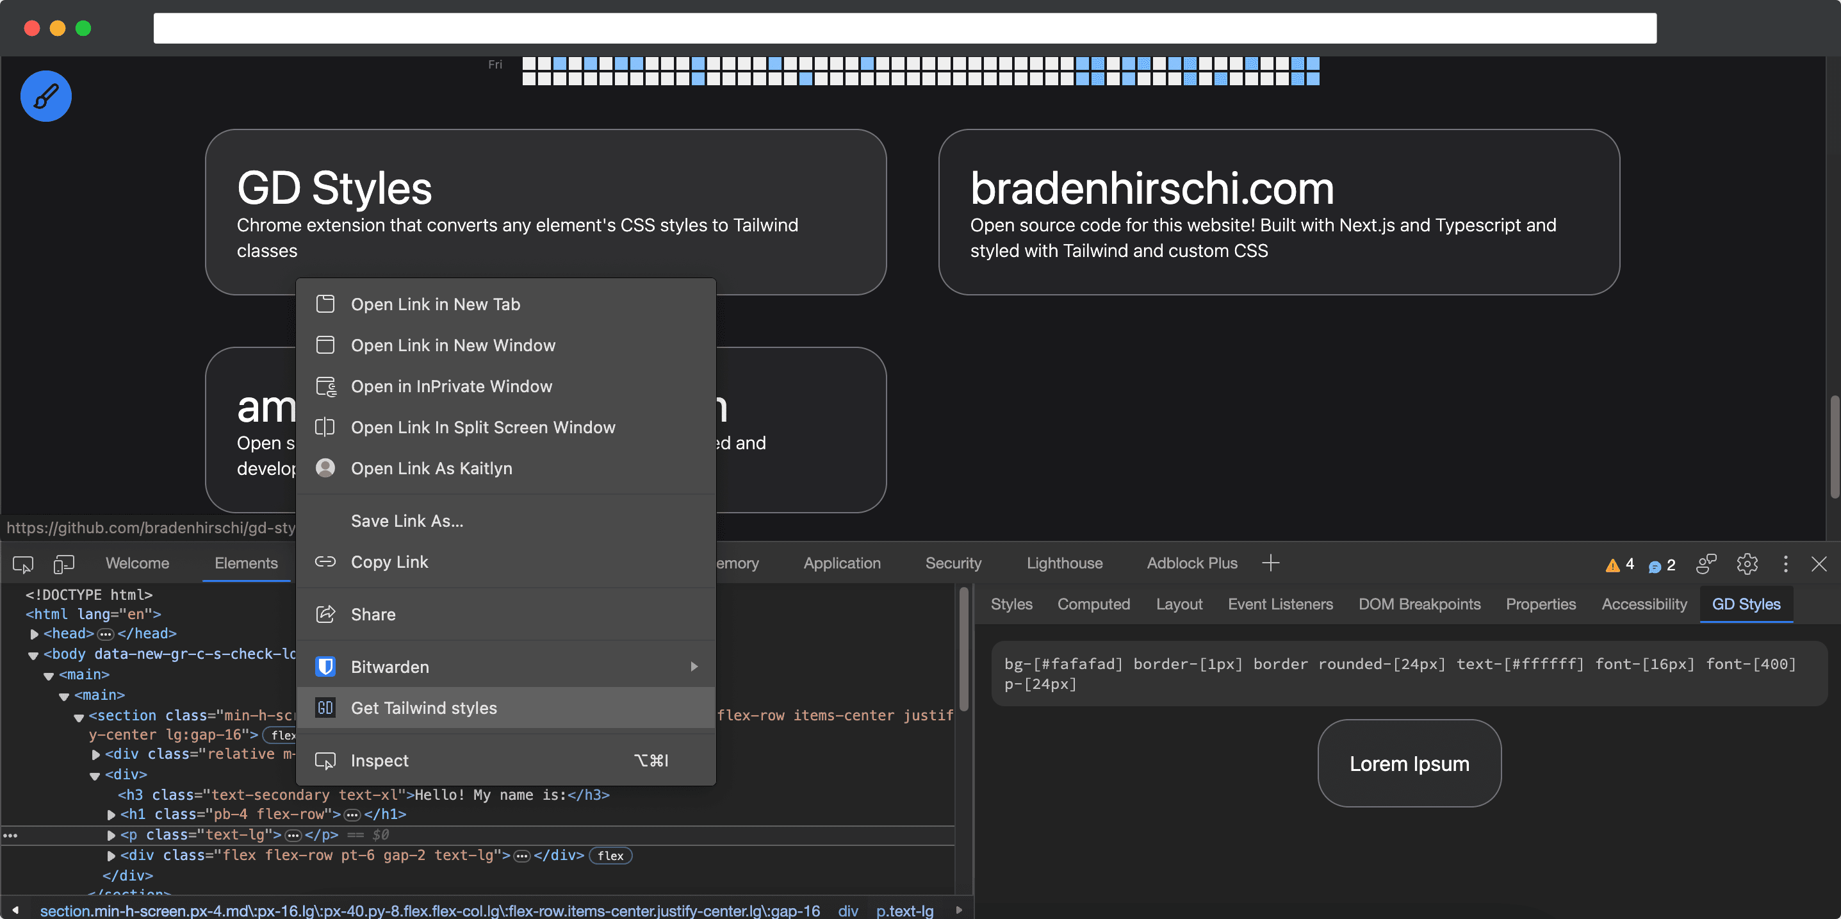Image resolution: width=1841 pixels, height=919 pixels.
Task: Click the page vertical scrollbar thumb
Action: 1834,446
